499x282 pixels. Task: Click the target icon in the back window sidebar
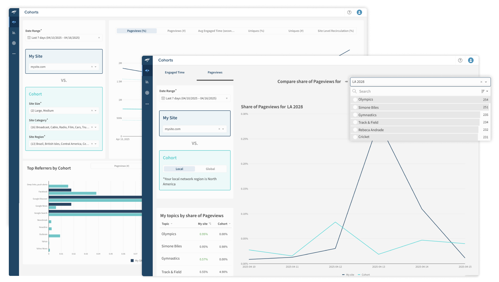pos(14,43)
